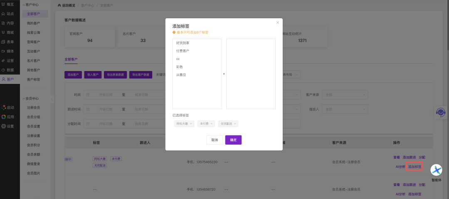Viewport: 449px width, 199px height.
Task: Open the 智能体 AI assistant icon
Action: 436,170
